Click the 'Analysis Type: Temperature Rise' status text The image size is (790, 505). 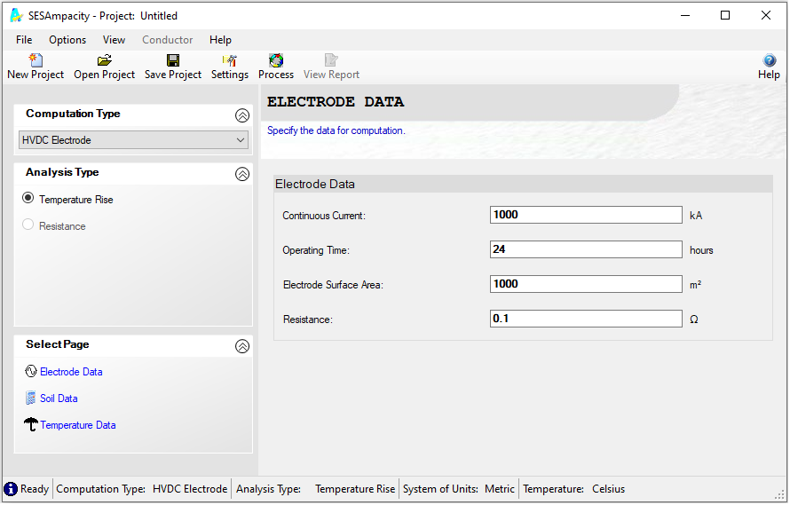pos(315,489)
